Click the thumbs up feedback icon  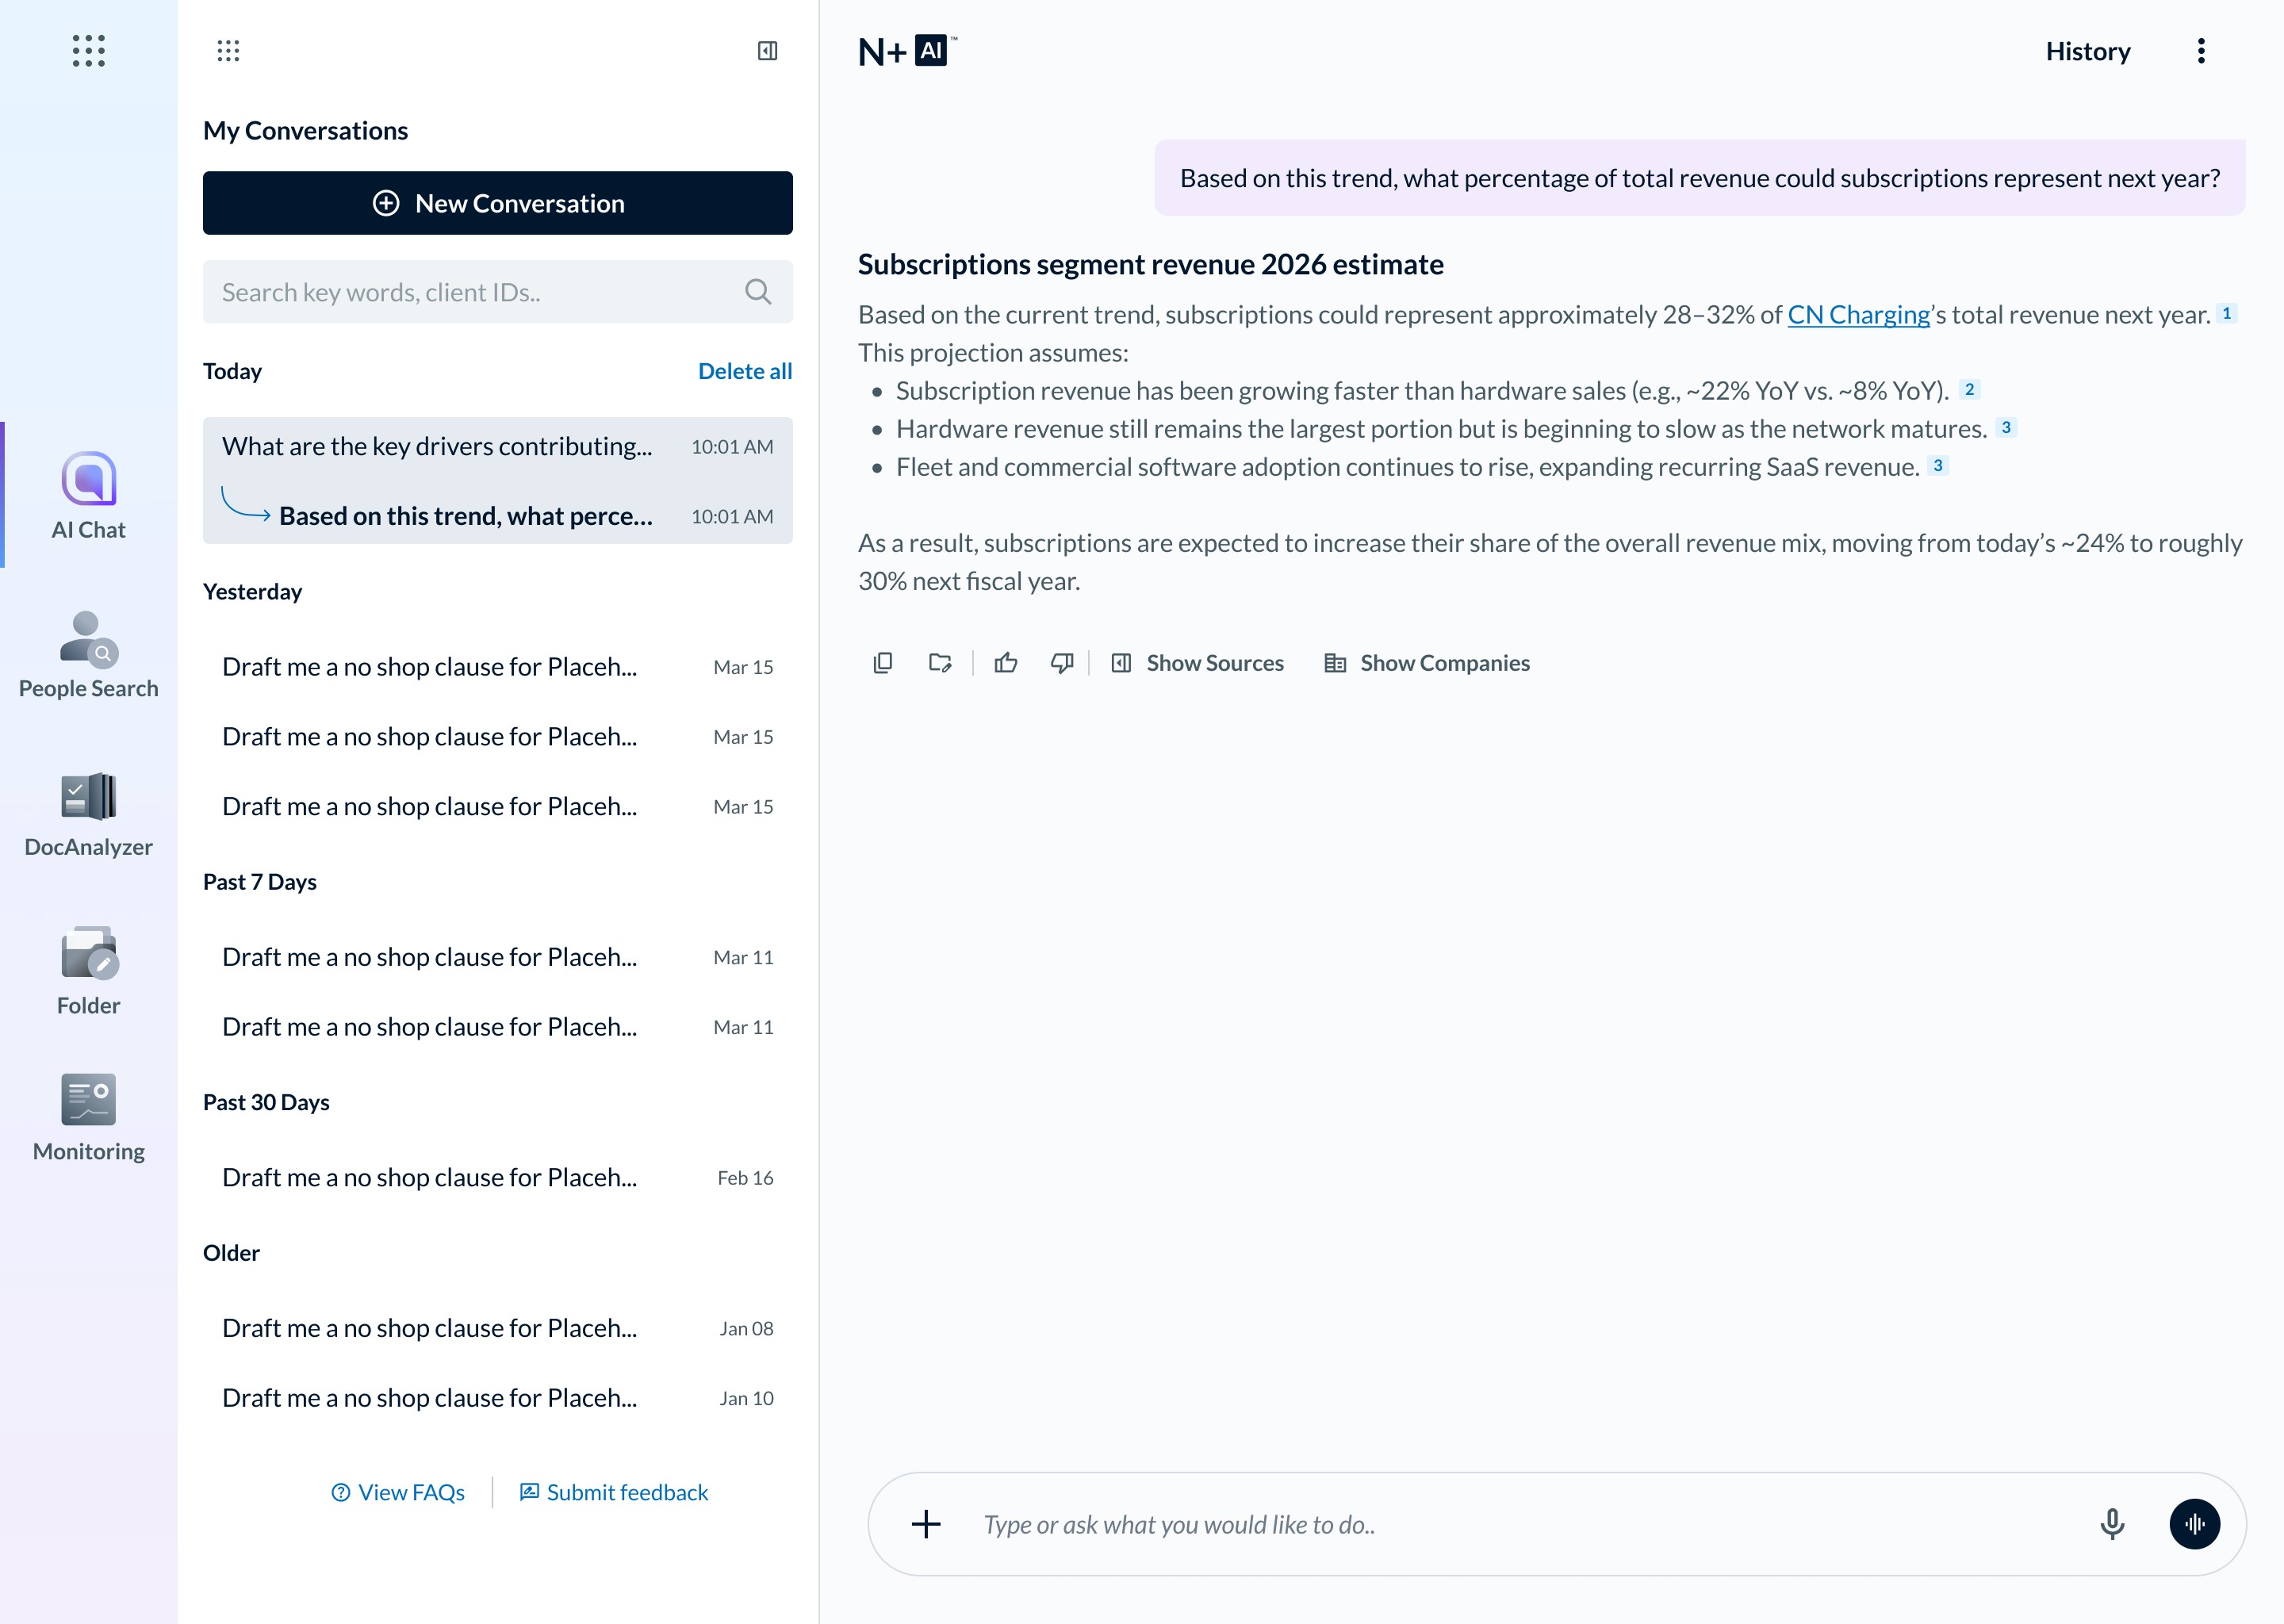coord(1006,663)
